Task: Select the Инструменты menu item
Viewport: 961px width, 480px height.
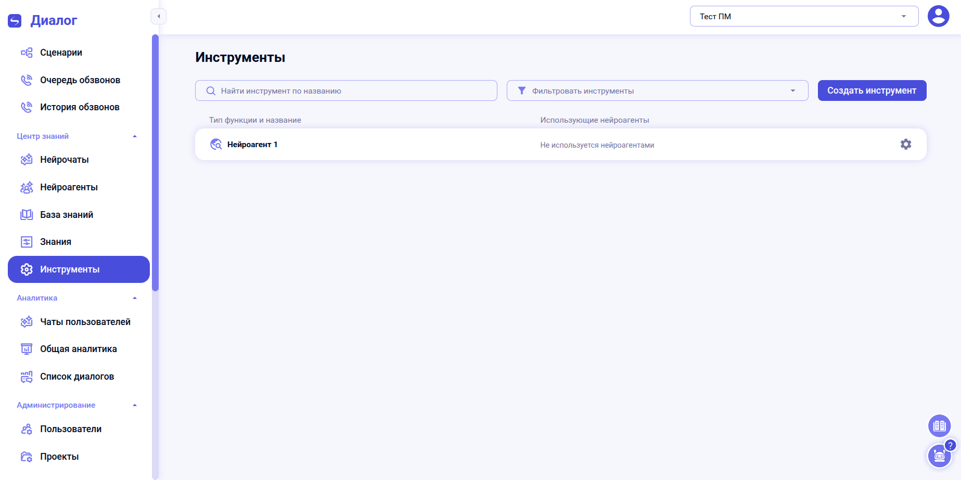Action: pyautogui.click(x=79, y=269)
